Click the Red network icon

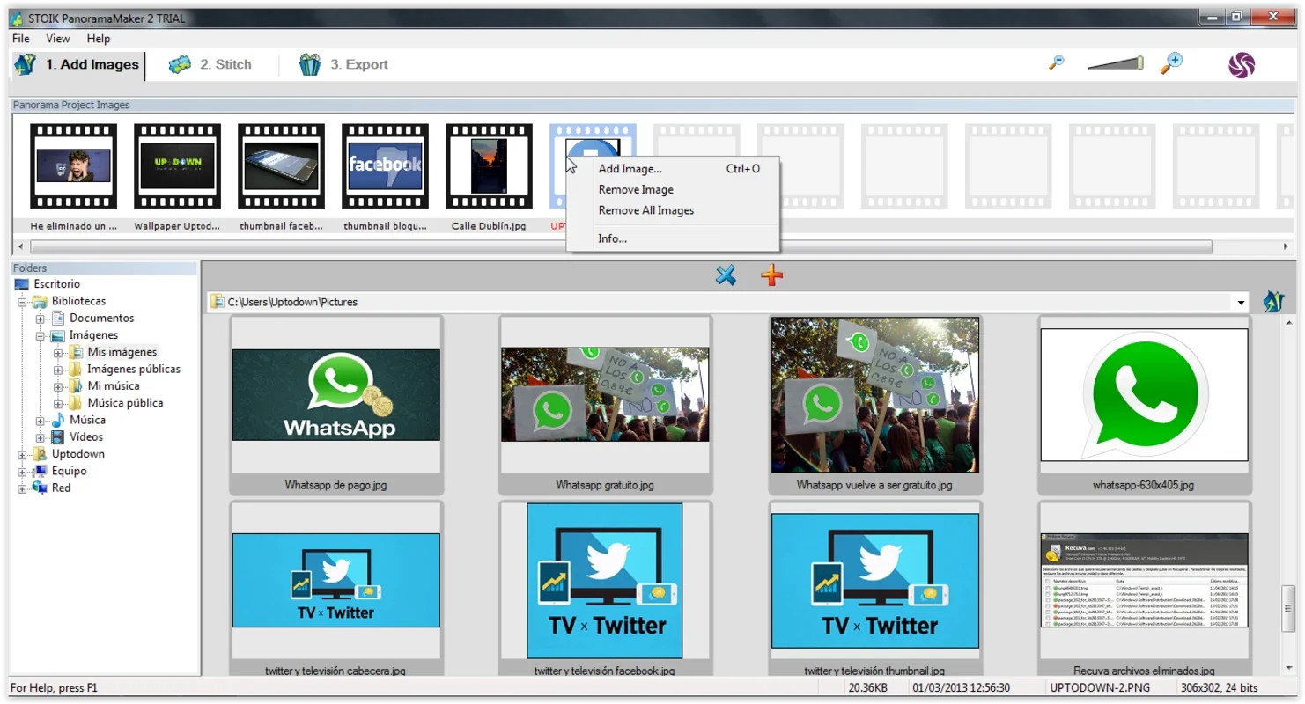[x=40, y=488]
